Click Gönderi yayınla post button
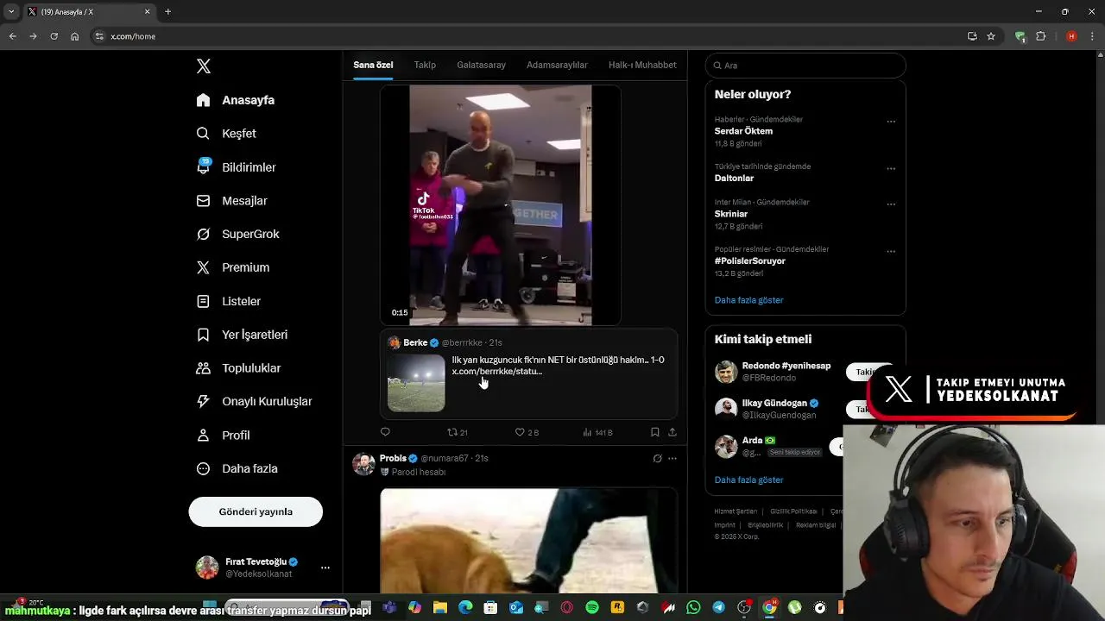 256,511
